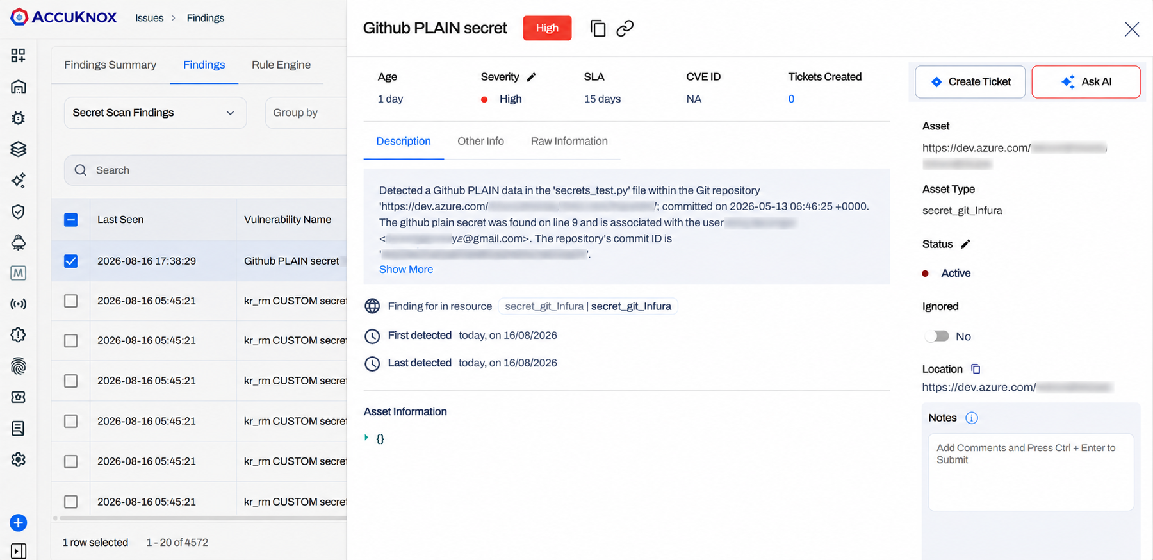Click the Asset dev.azure.com URL

coord(1015,155)
